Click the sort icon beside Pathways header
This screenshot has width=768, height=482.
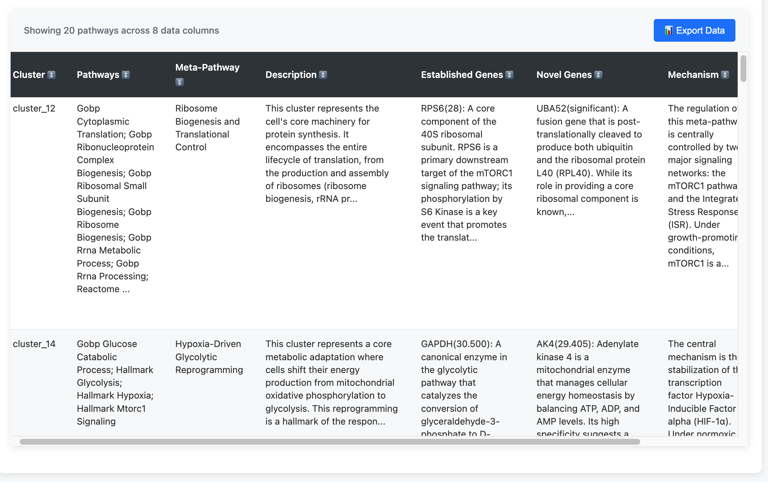tap(126, 75)
